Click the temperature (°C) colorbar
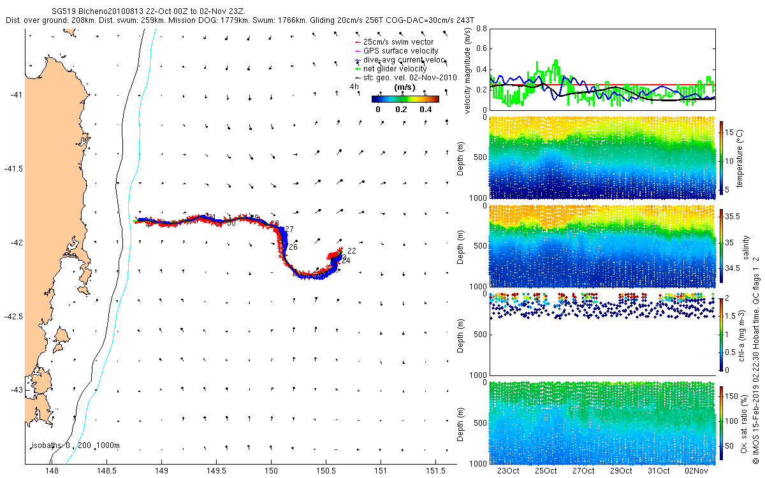The height and width of the screenshot is (478, 765). [x=722, y=159]
